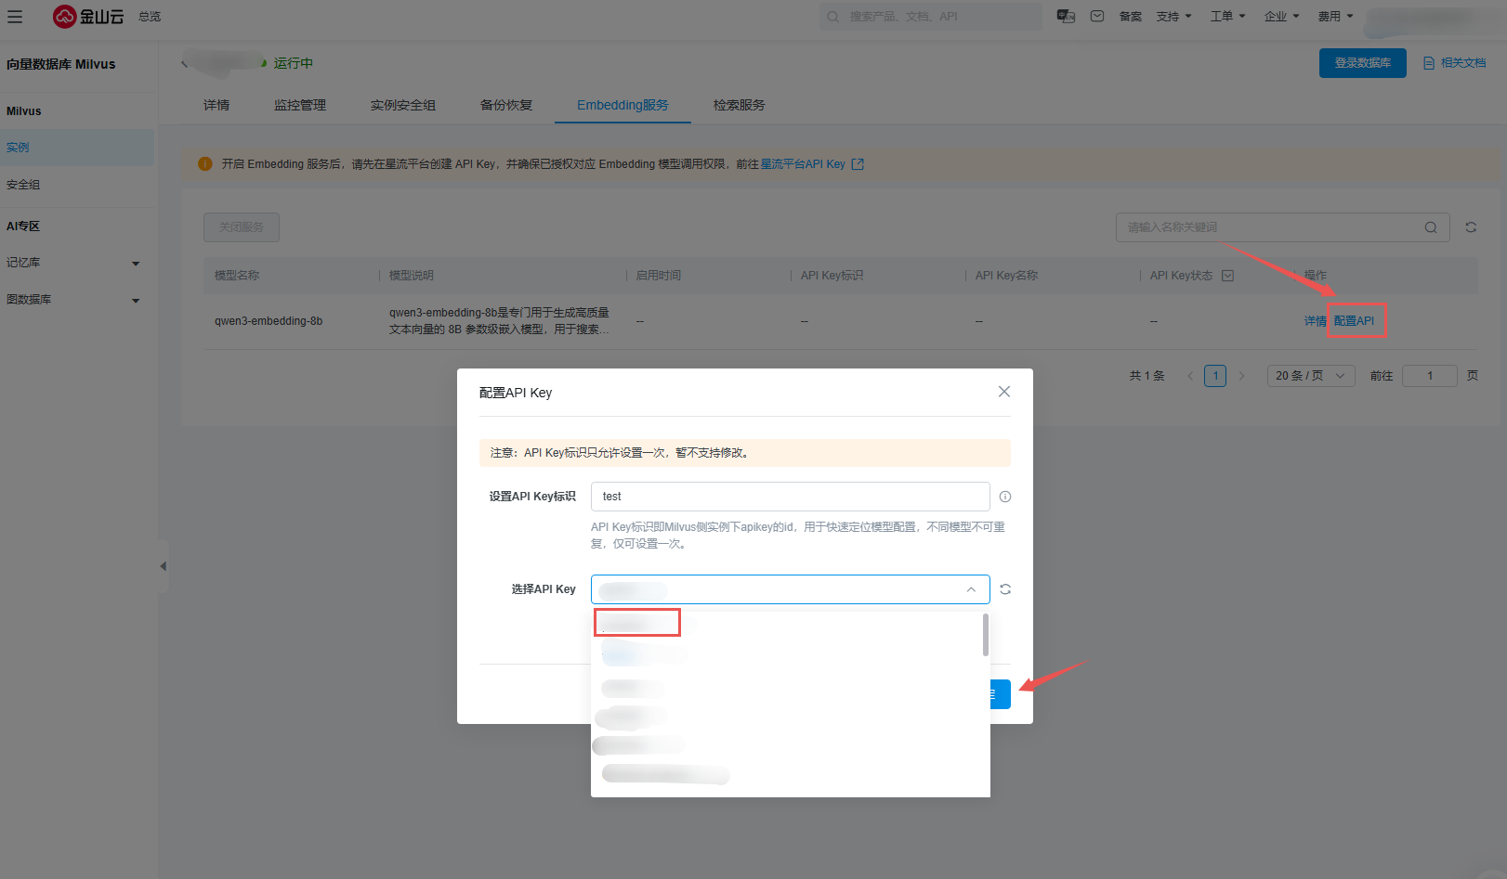Click the info icon beside API Key标识 field

pos(1005,497)
